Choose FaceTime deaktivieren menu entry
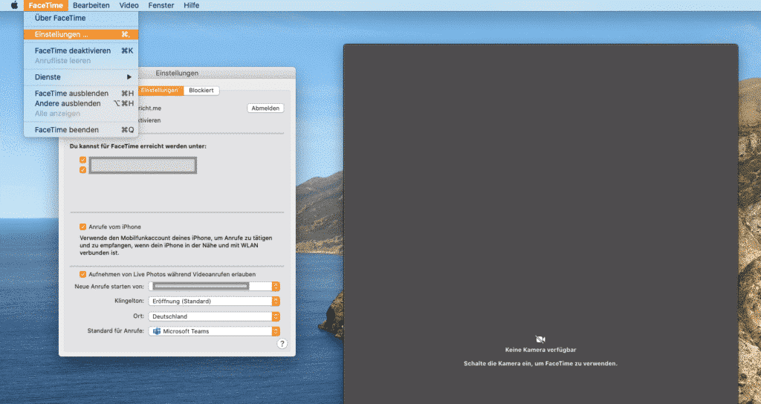This screenshot has height=404, width=761. coord(81,50)
